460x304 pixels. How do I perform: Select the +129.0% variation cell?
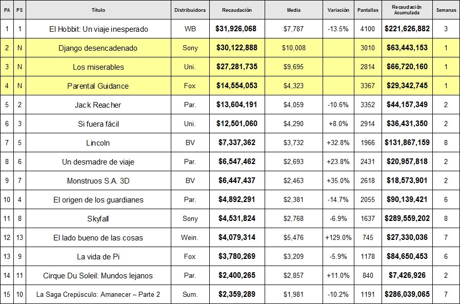[x=338, y=237]
